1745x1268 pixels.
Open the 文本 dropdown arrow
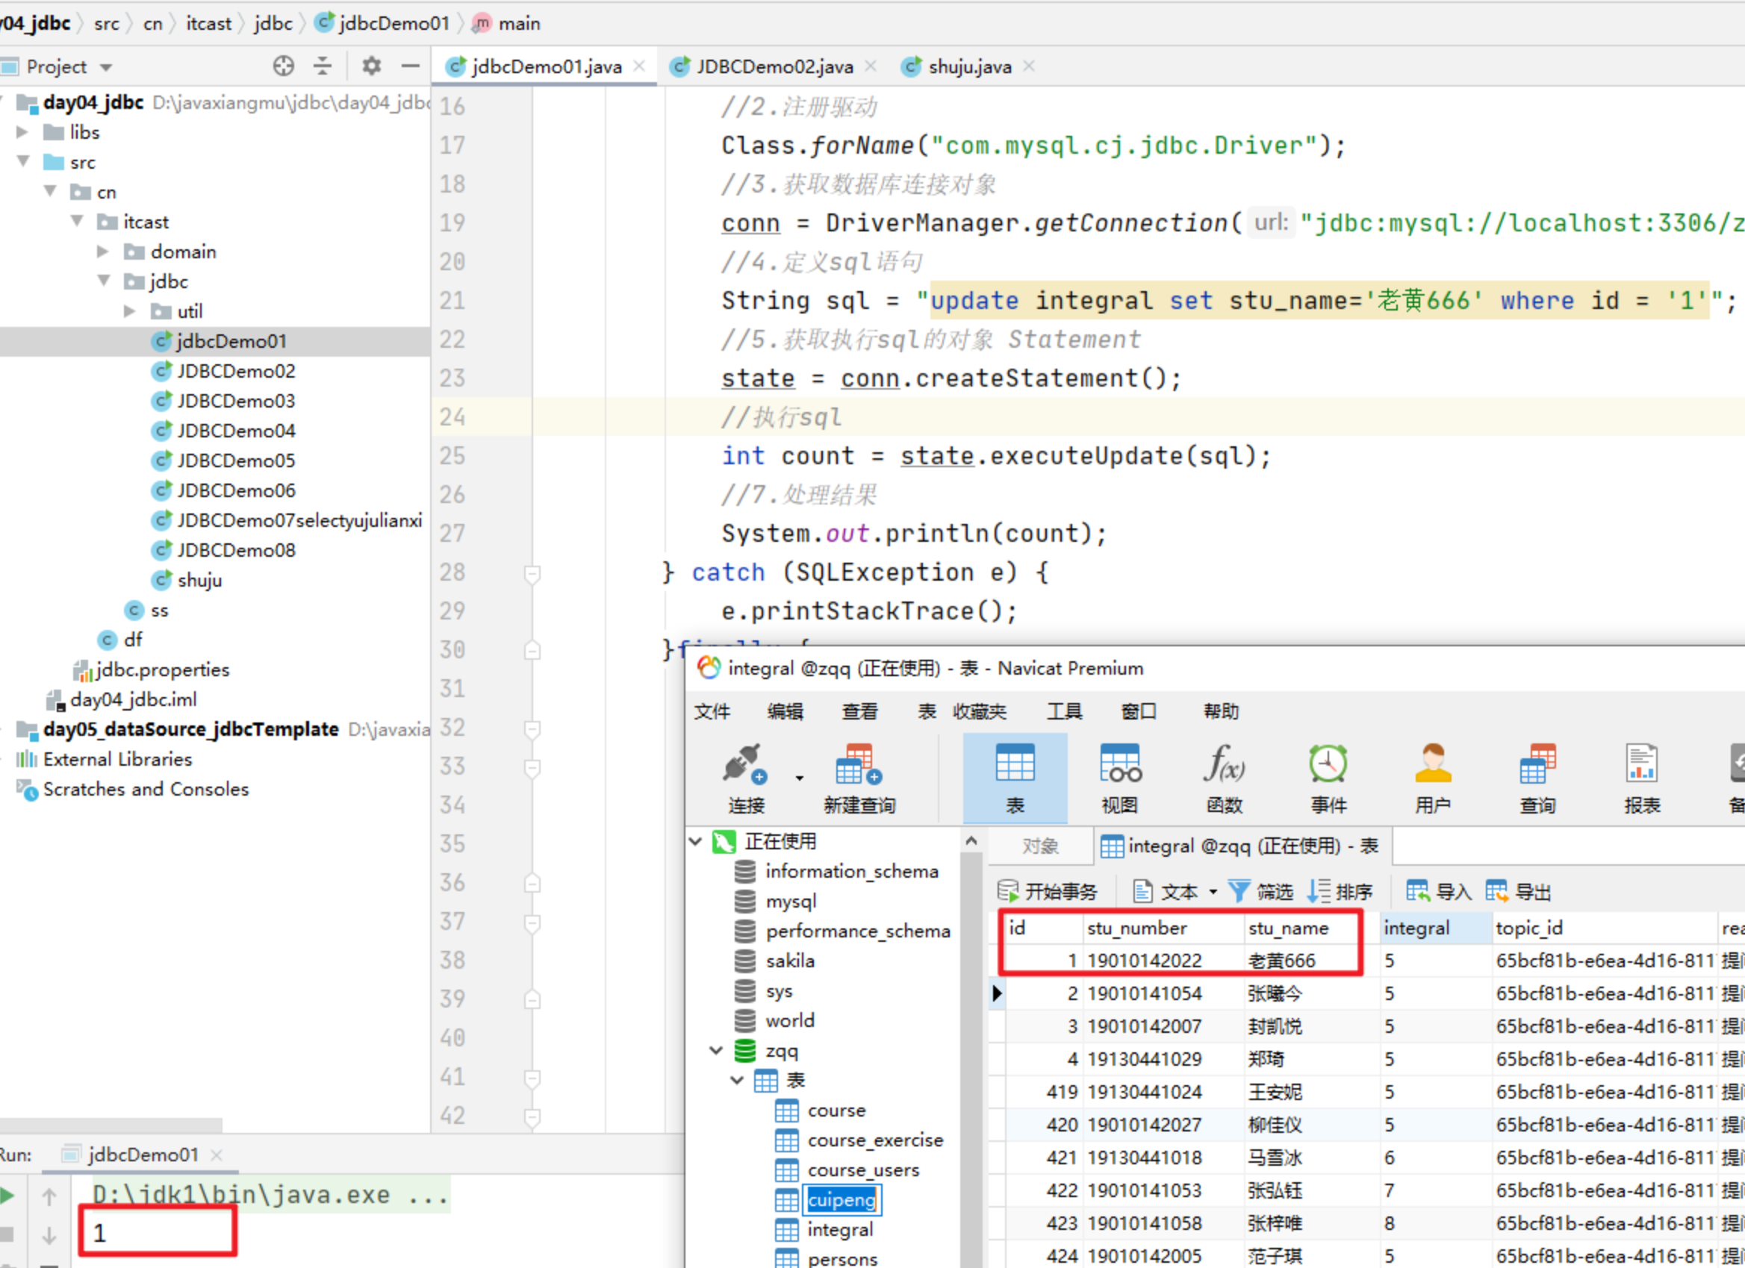(1213, 892)
